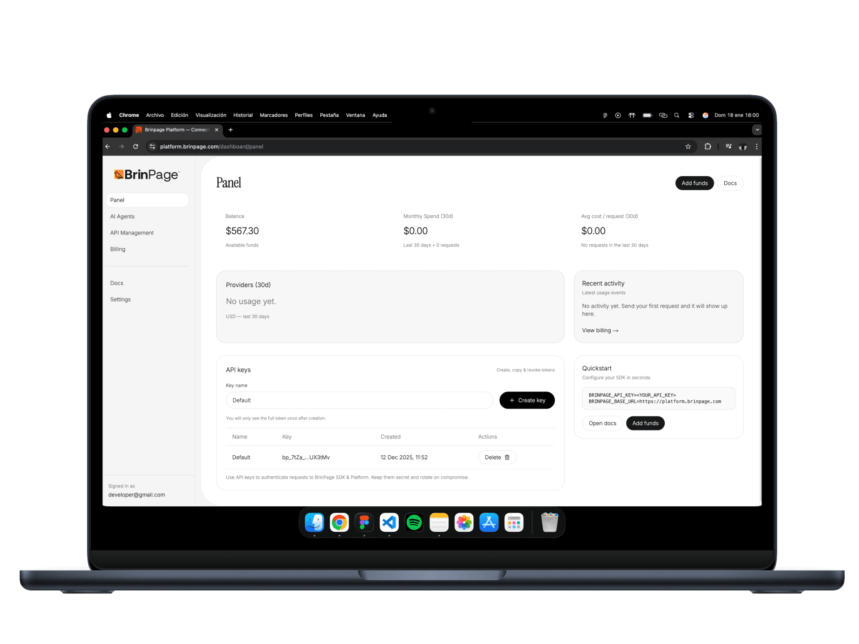Expand the tab search dropdown arrow
Viewport: 859px width, 644px height.
click(x=757, y=130)
